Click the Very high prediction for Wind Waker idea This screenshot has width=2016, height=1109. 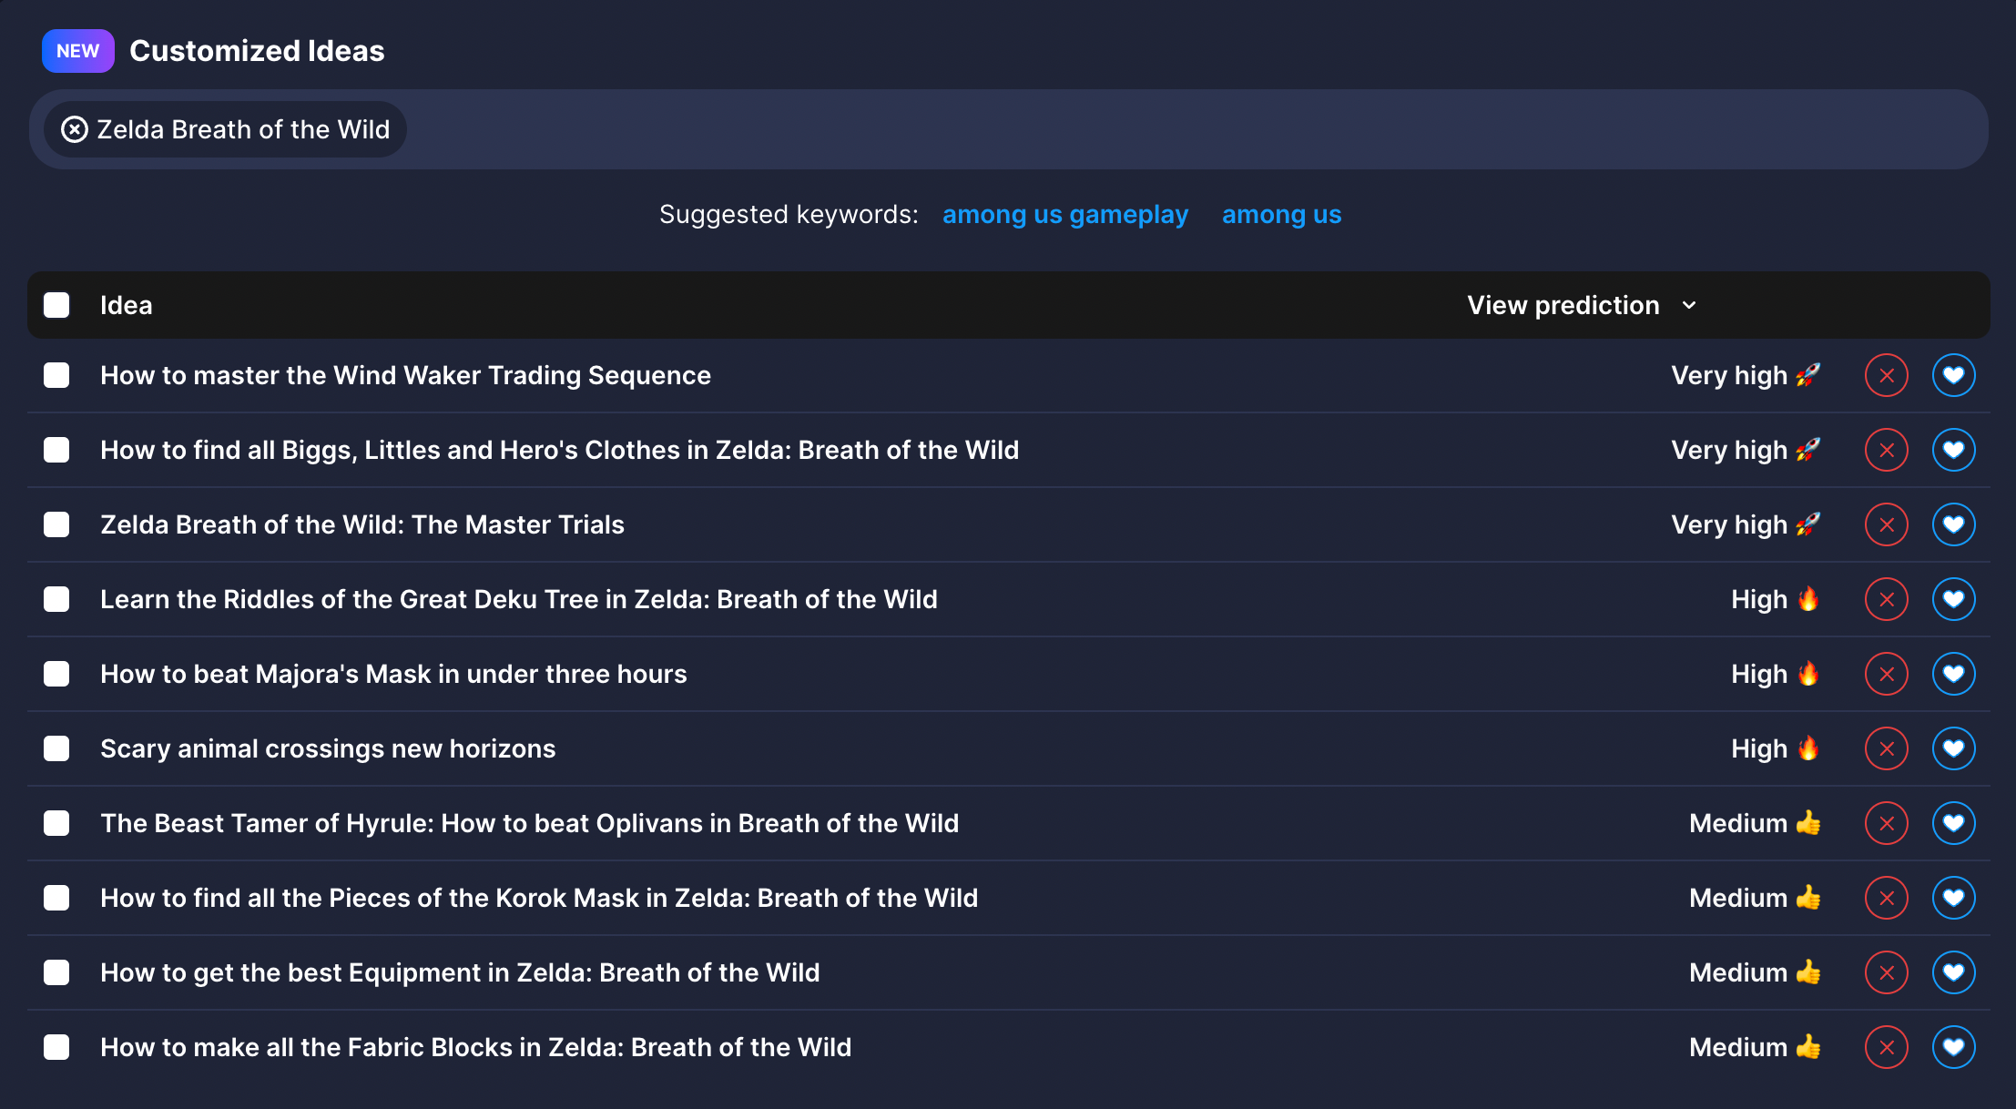1746,375
